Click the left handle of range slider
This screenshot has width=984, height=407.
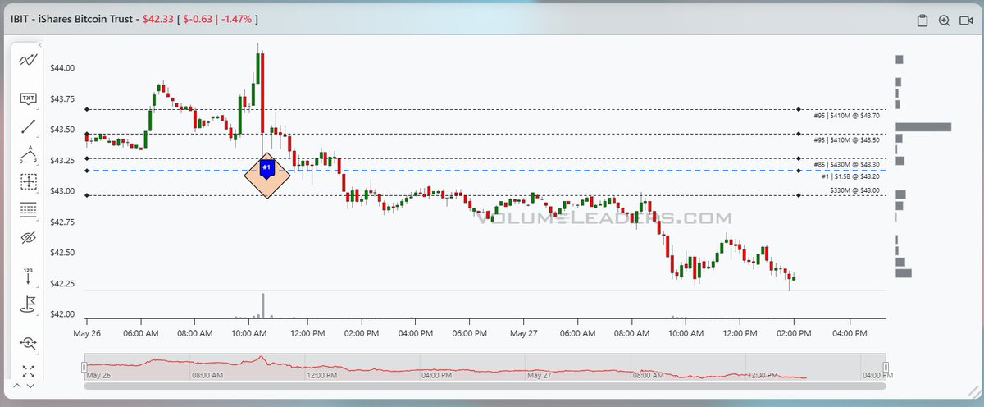tap(83, 366)
